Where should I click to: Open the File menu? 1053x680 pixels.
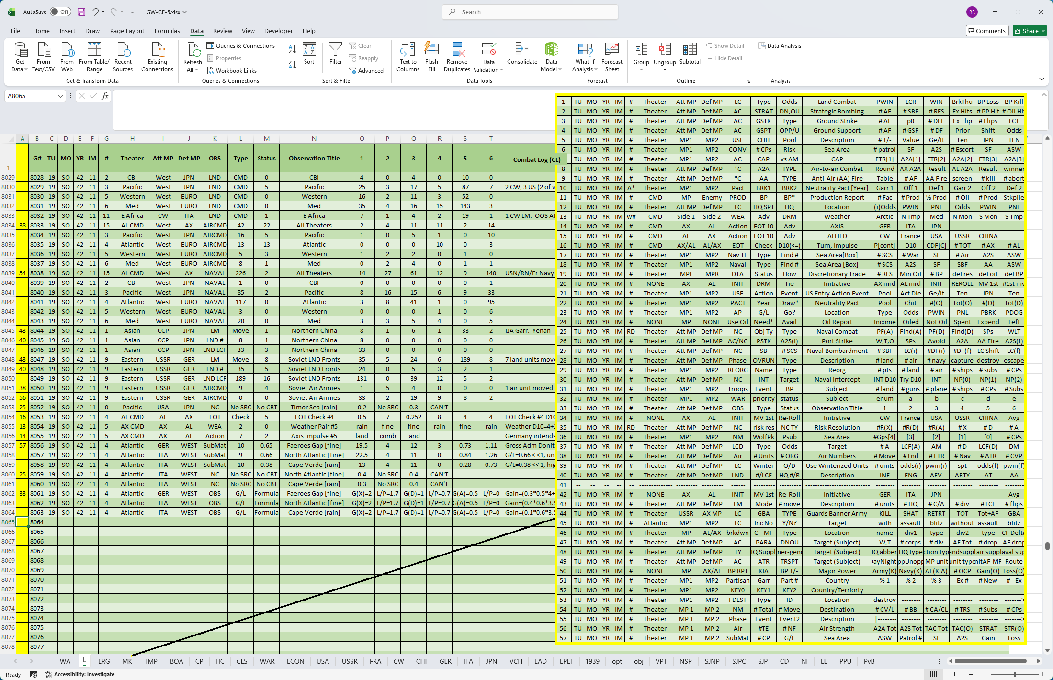15,31
